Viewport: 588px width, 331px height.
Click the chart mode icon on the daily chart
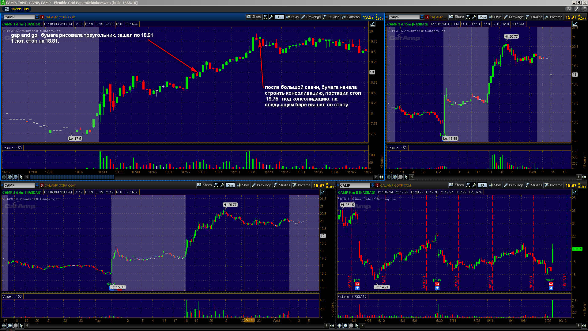(575, 192)
